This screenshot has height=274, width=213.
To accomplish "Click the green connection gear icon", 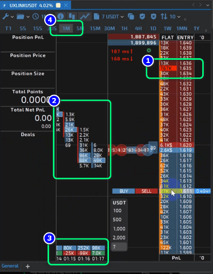I will pos(149,51).
